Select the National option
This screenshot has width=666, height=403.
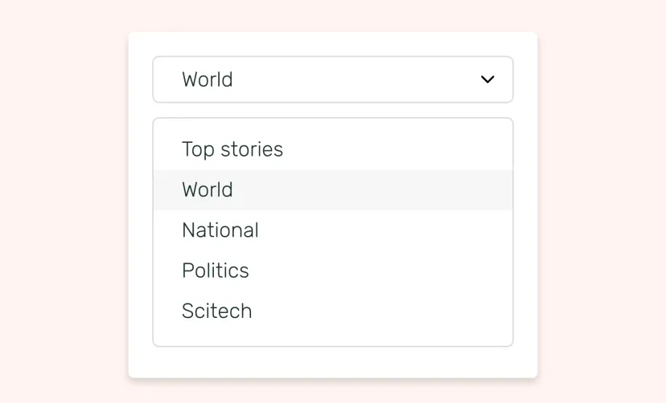[x=220, y=230]
